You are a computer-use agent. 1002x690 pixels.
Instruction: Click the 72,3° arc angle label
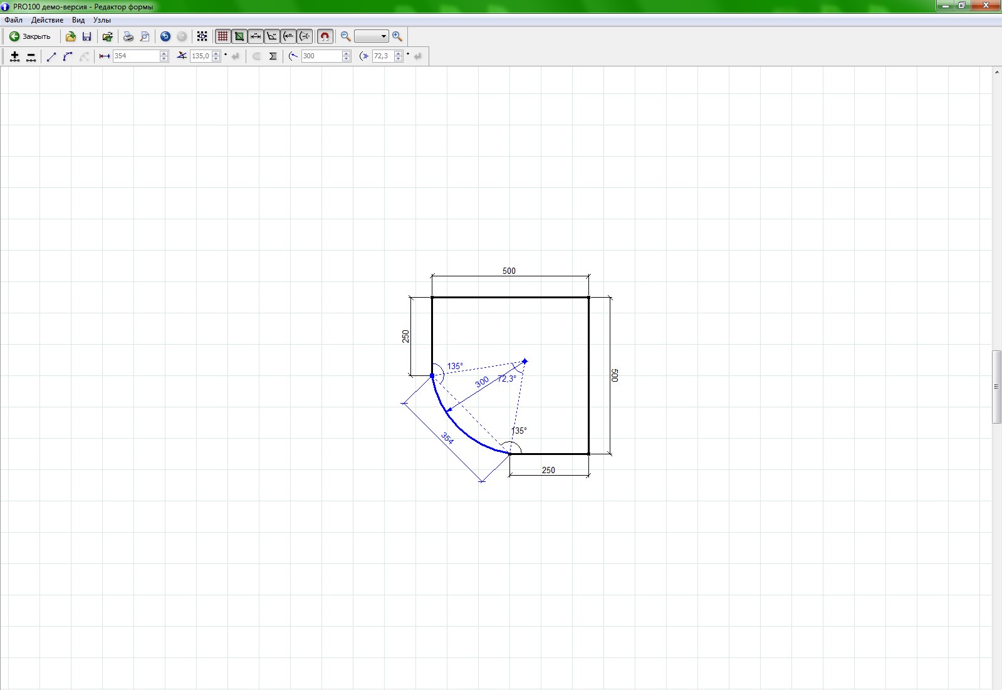coord(507,379)
